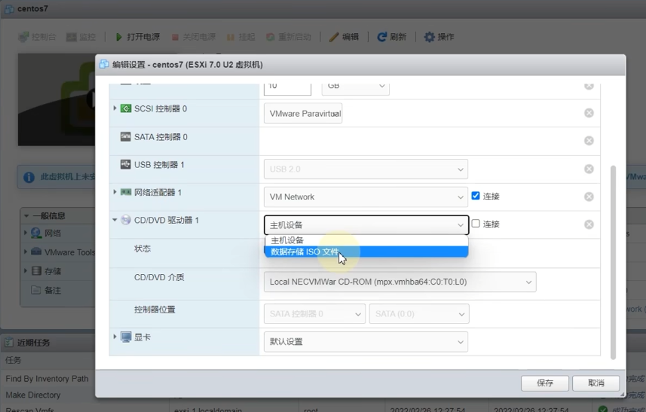Cancel the dialog with 取消
Image resolution: width=646 pixels, height=412 pixels.
(596, 383)
